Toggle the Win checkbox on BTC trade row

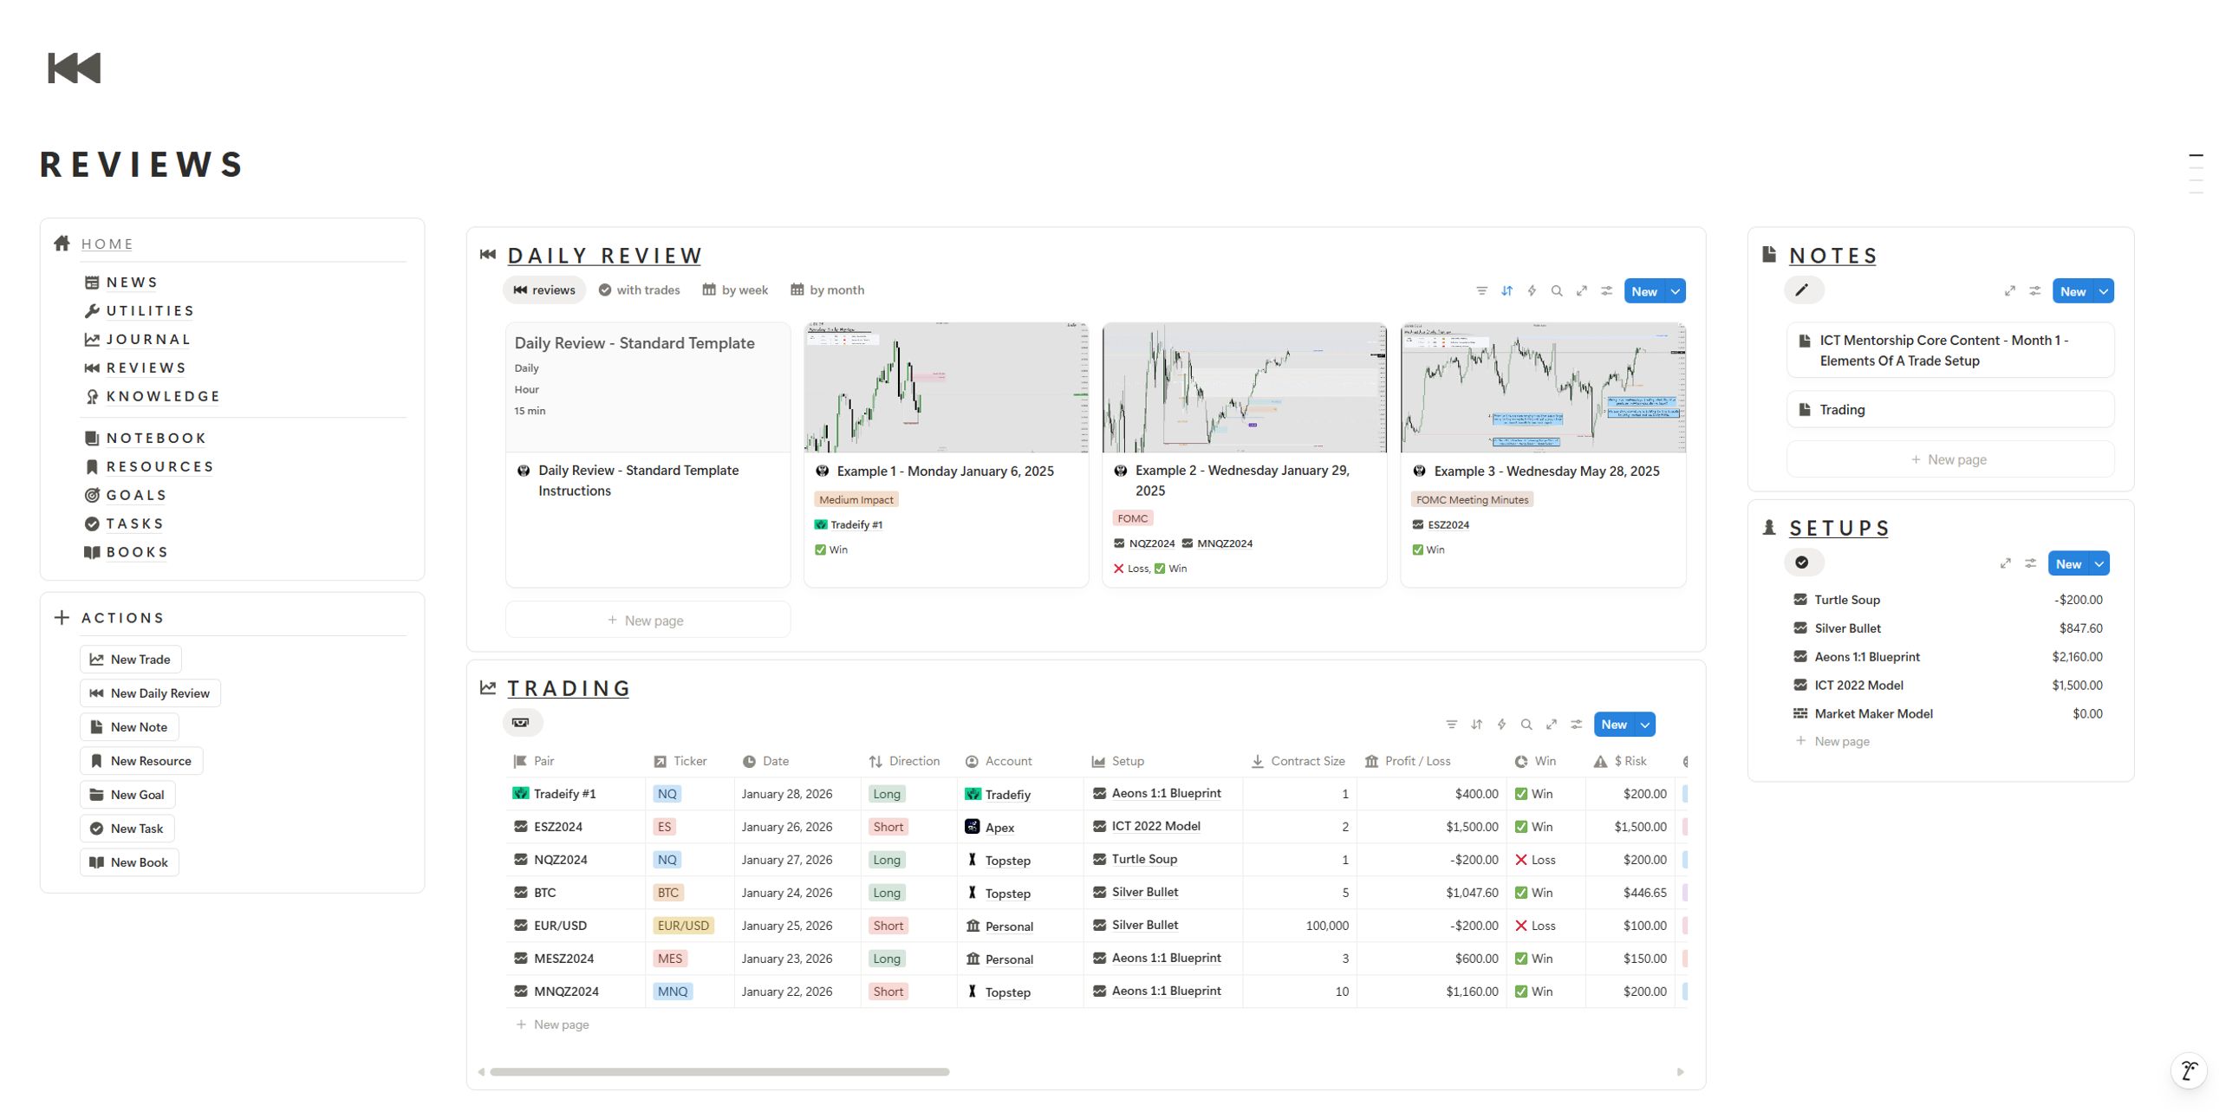click(1521, 893)
